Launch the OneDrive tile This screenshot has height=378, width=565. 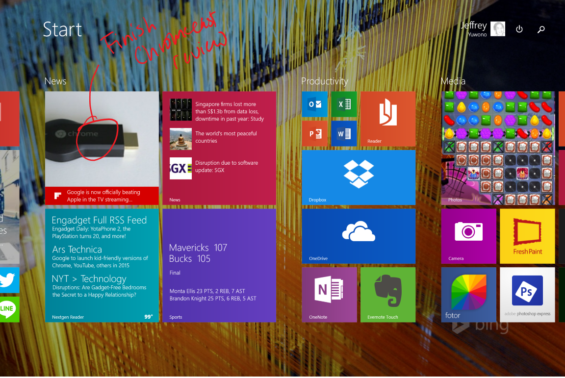[x=359, y=236]
